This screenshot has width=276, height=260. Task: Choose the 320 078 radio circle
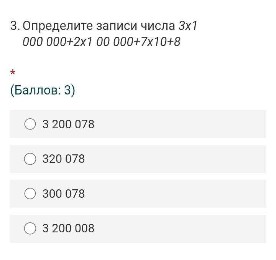[30, 159]
